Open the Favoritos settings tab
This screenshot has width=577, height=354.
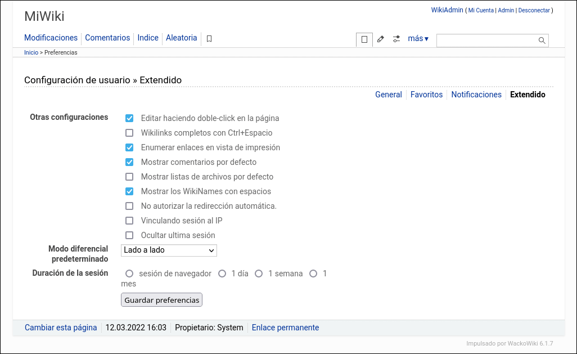[426, 95]
